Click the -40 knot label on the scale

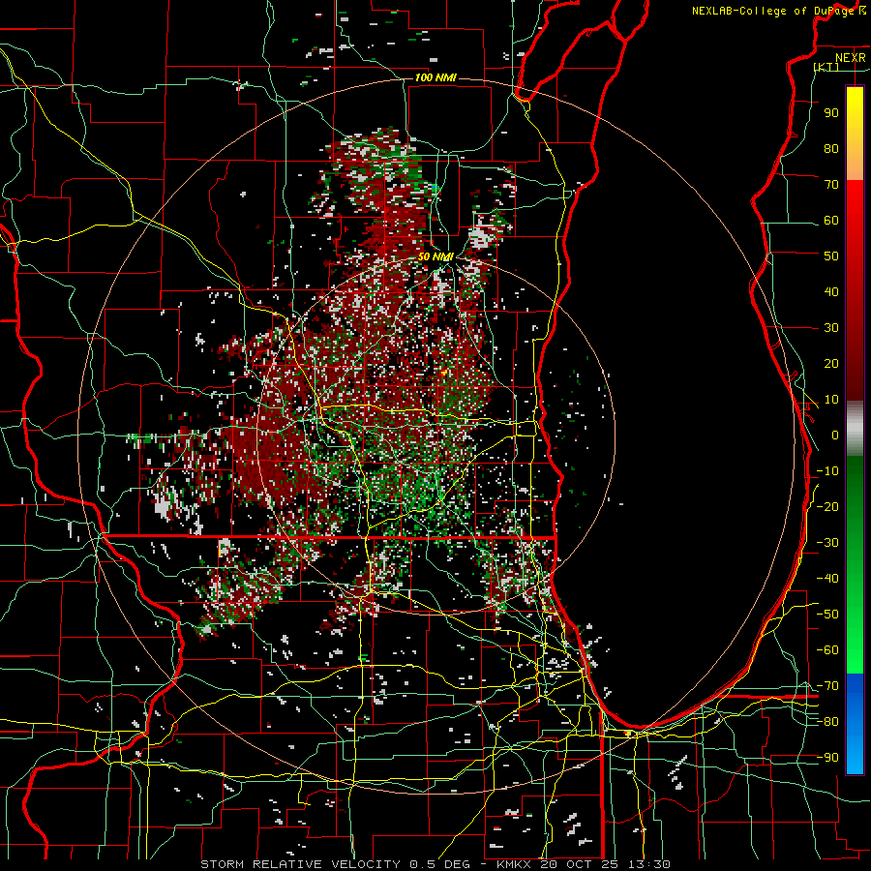827,579
